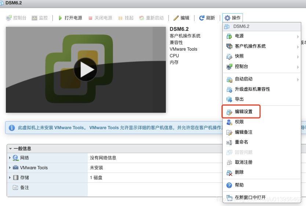Expand the 客户机操作系统 submenu arrow

298,47
